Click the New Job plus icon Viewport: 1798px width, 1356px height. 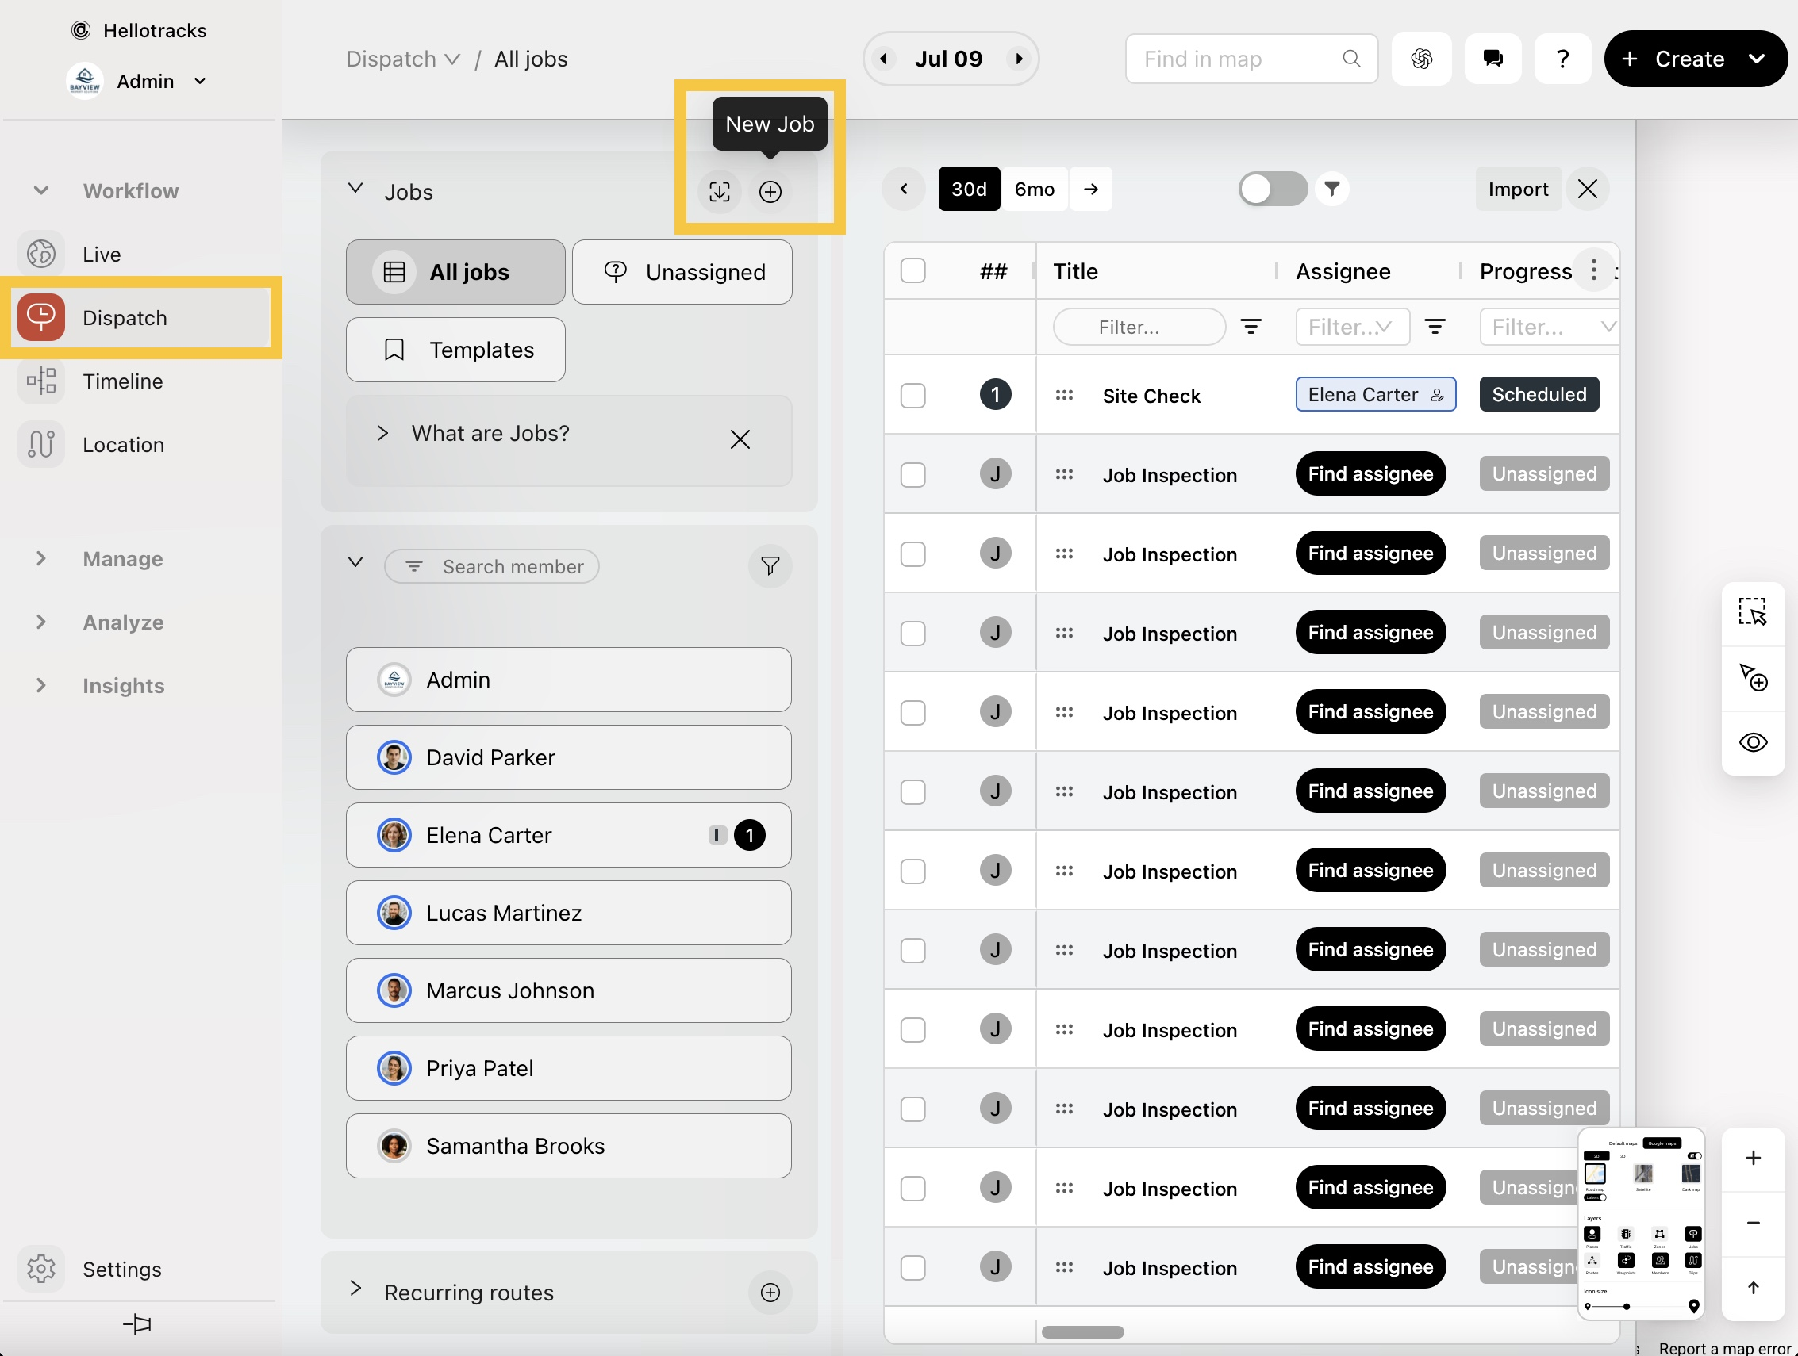click(x=770, y=192)
